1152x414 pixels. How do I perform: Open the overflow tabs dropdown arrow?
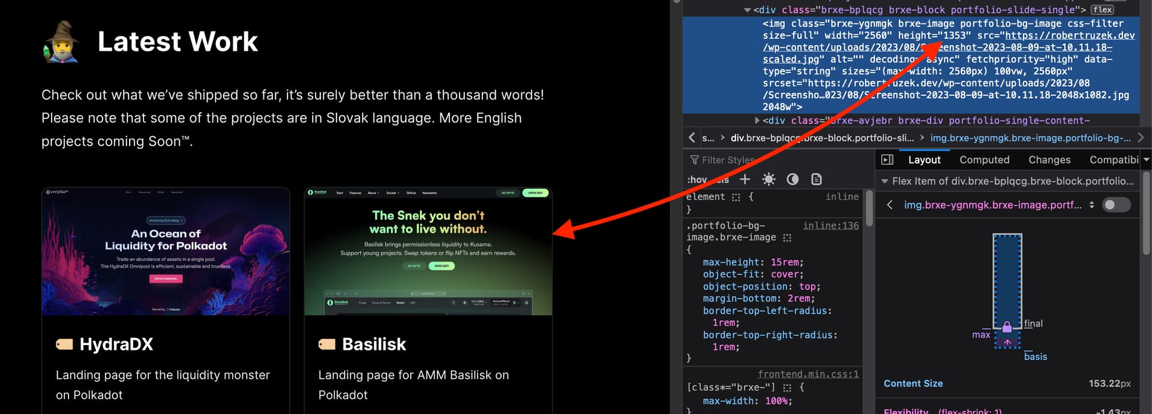coord(1146,159)
